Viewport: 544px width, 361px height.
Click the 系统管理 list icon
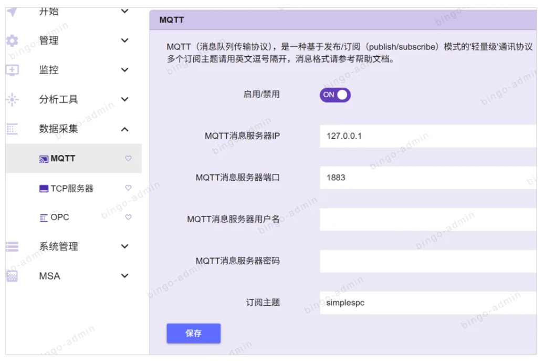click(12, 246)
